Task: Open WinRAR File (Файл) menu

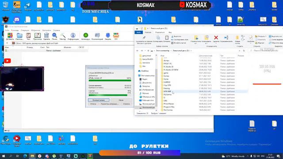Action: point(7,30)
